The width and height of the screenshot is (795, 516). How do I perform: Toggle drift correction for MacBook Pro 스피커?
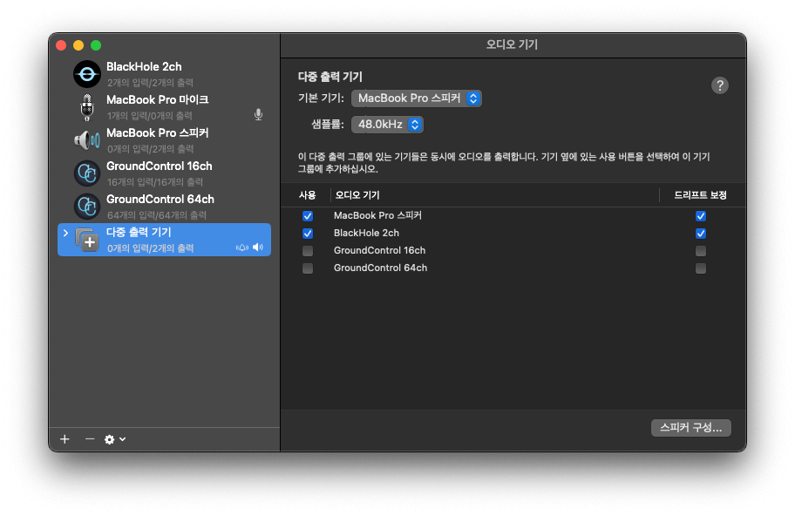701,216
